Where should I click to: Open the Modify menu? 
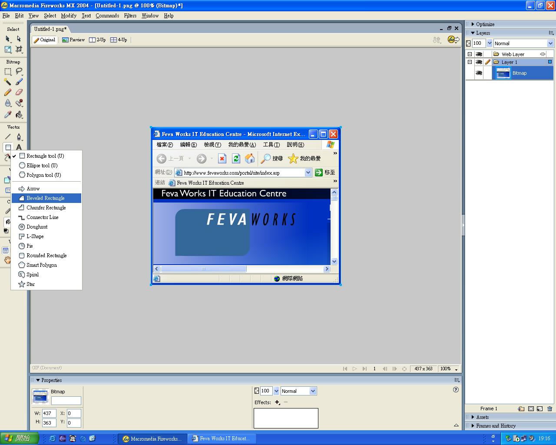69,16
